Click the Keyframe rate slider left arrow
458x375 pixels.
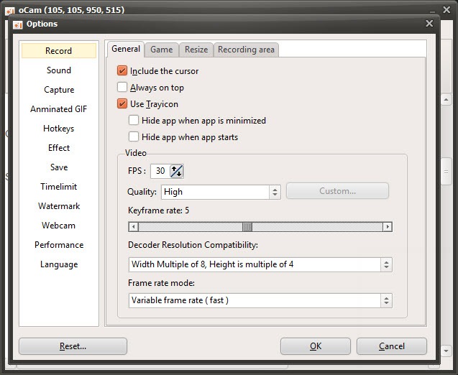pyautogui.click(x=134, y=227)
